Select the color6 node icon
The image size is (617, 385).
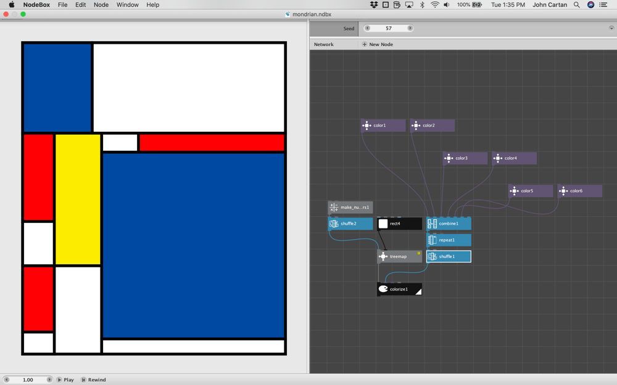pos(563,191)
